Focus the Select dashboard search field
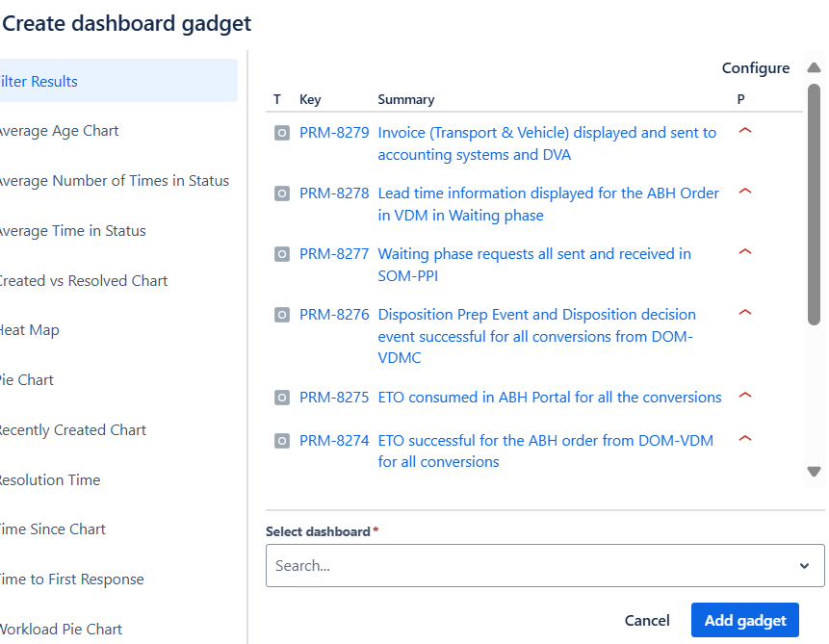 [x=530, y=566]
